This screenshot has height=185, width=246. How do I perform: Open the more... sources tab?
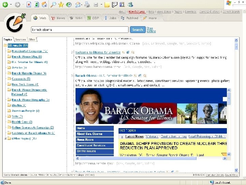[152, 18]
